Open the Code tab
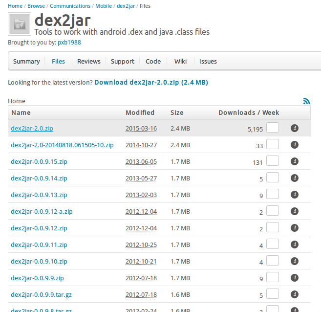The width and height of the screenshot is (321, 312). [x=153, y=61]
